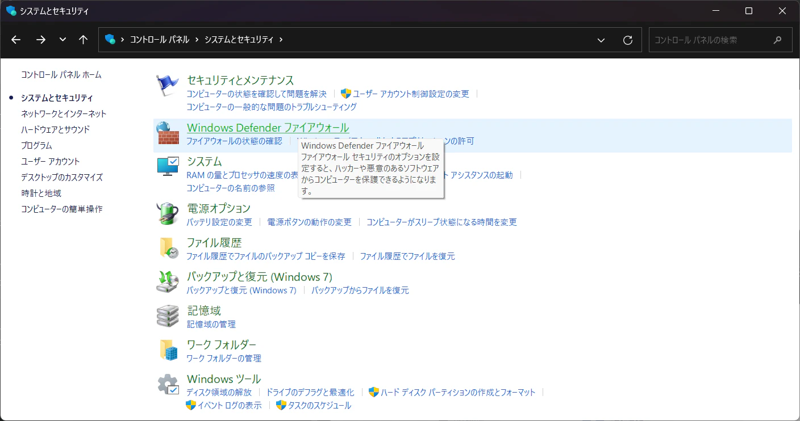
Task: Click ファイアウォールの状態の確認 link
Action: 234,141
